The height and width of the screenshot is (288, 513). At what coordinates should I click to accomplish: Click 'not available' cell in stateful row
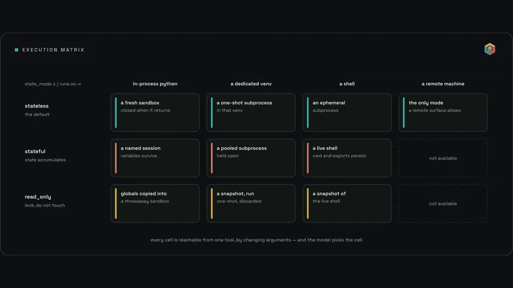(443, 158)
